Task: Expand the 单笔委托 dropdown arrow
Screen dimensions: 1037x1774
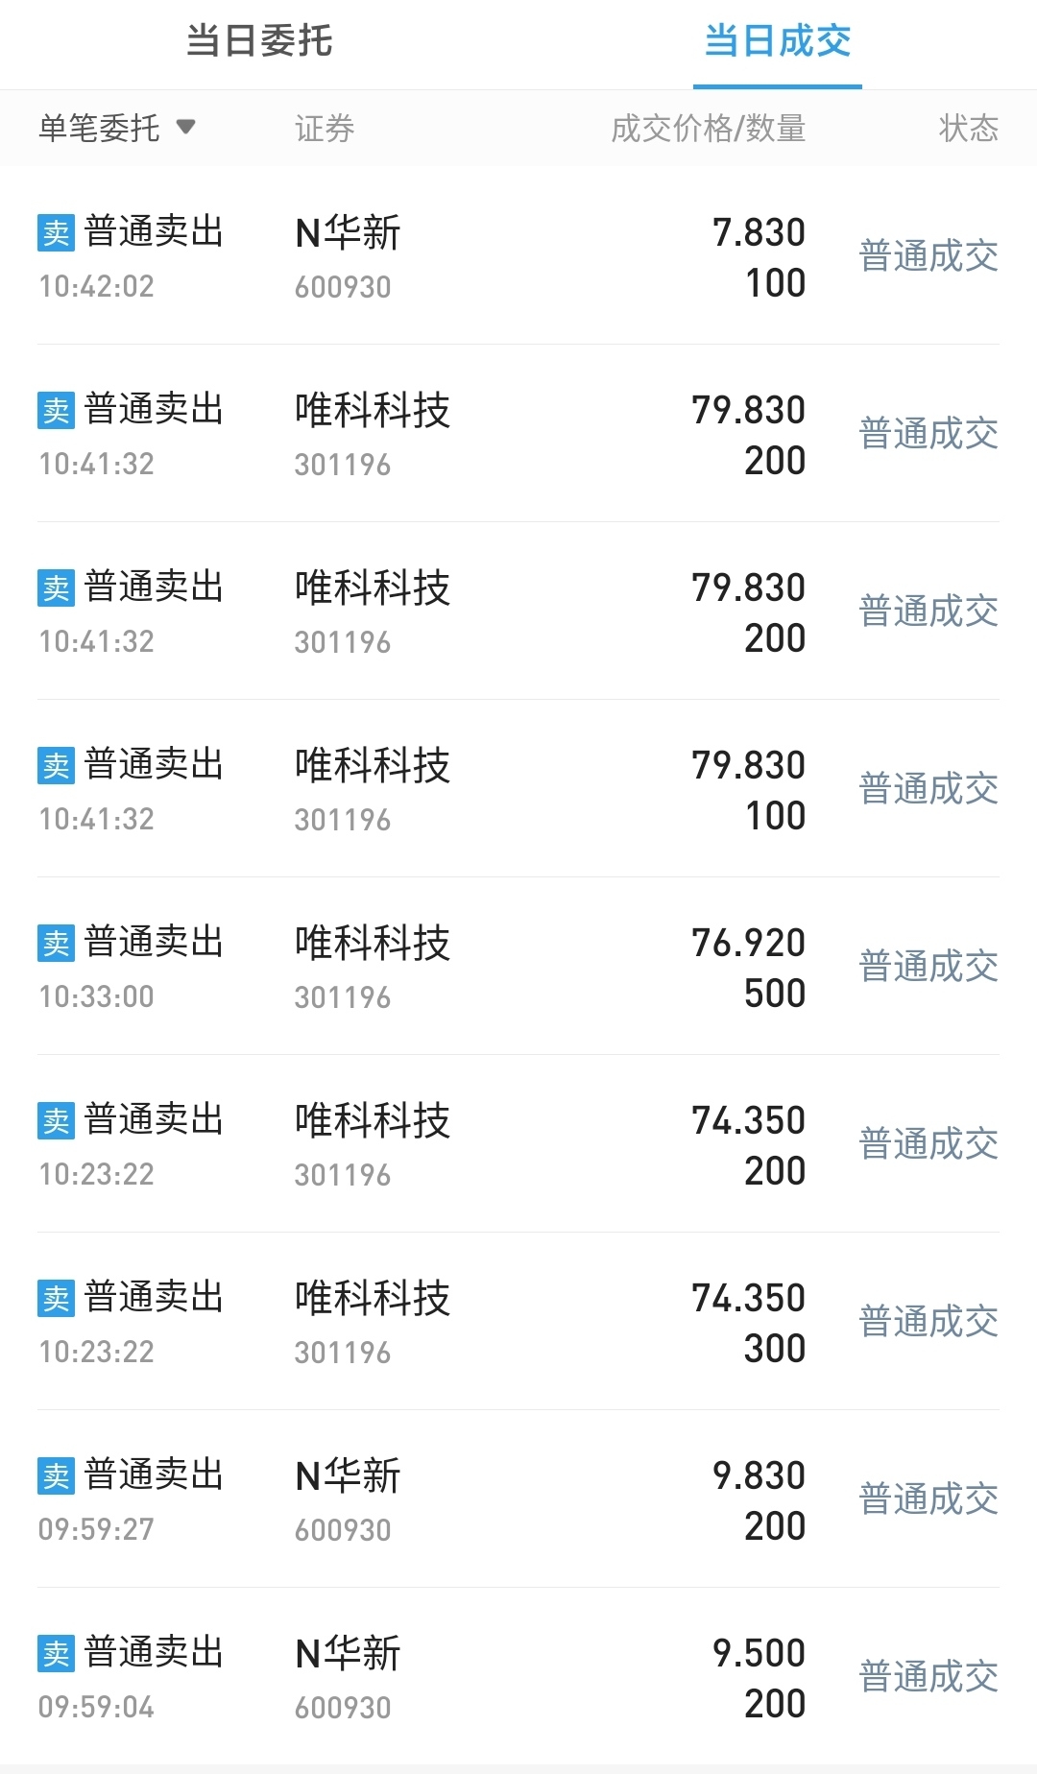Action: [186, 127]
